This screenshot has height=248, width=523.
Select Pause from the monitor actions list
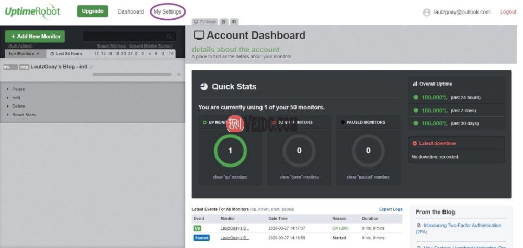click(18, 89)
